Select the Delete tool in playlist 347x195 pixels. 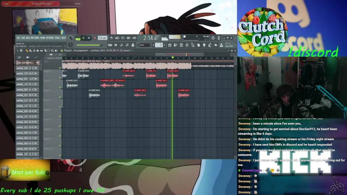(34, 51)
